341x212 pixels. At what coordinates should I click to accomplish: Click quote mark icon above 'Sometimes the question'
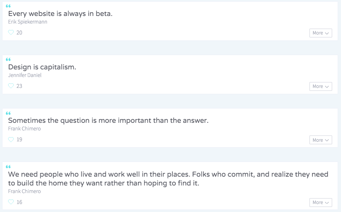point(8,113)
